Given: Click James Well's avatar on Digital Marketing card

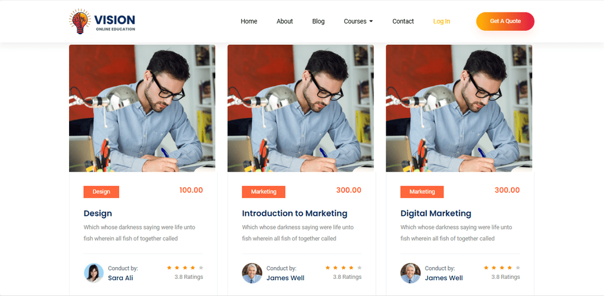Looking at the screenshot, I should click(411, 273).
